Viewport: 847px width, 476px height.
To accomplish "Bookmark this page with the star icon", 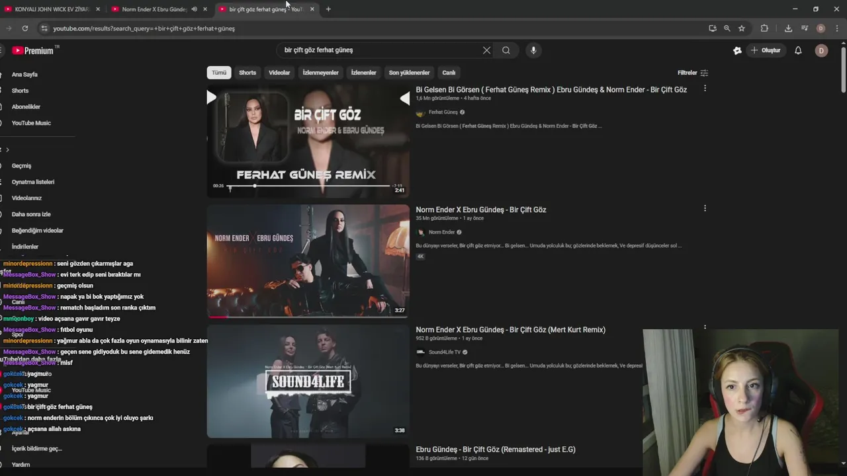I will tap(741, 28).
